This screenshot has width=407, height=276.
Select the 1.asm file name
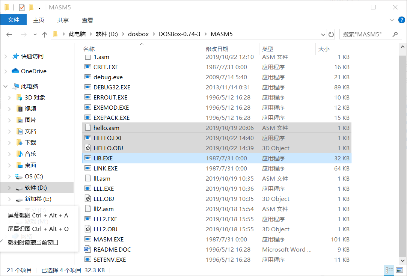[x=101, y=57]
